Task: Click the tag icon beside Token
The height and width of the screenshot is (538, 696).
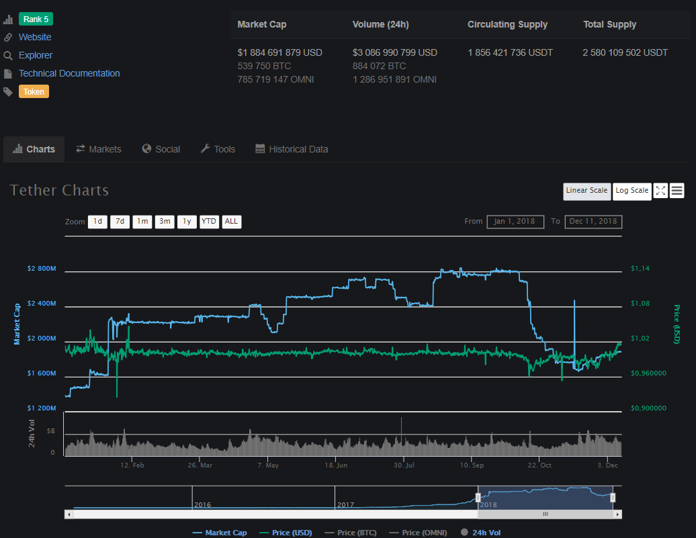Action: tap(8, 92)
